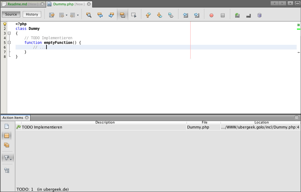The image size is (301, 192).
Task: Toggle Rectangular Selection mode
Action: (x=134, y=15)
